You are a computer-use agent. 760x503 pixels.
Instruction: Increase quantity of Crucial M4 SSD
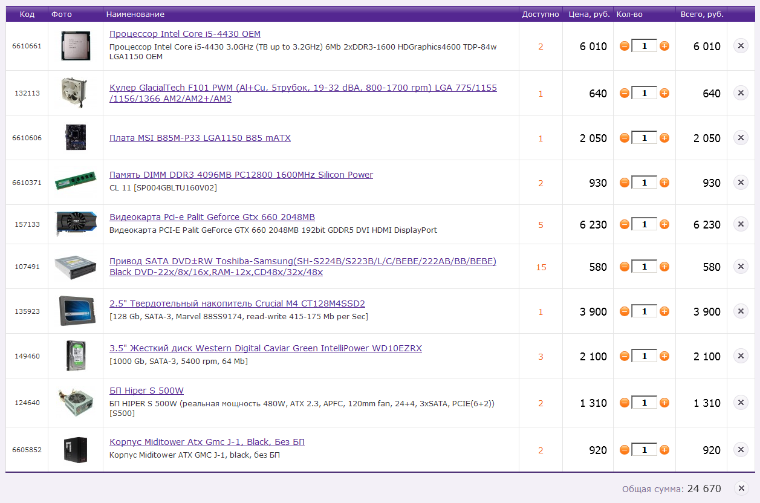[664, 311]
